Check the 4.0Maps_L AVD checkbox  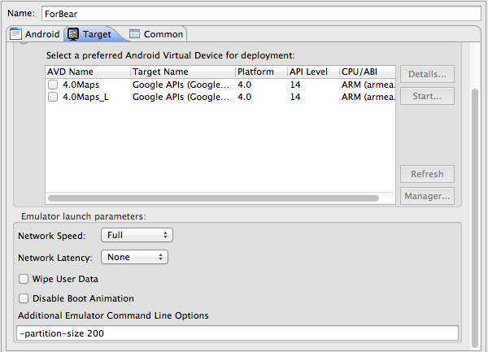(53, 97)
